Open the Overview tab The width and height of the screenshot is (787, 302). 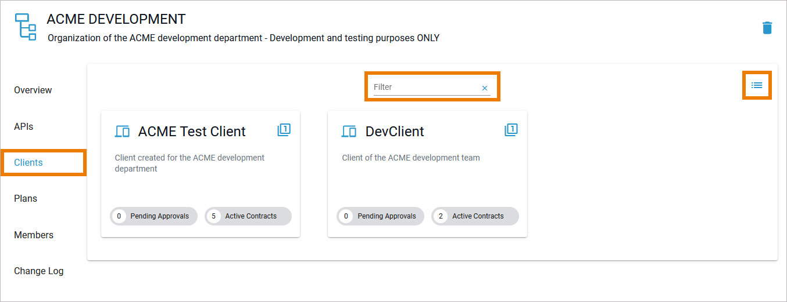(x=33, y=90)
